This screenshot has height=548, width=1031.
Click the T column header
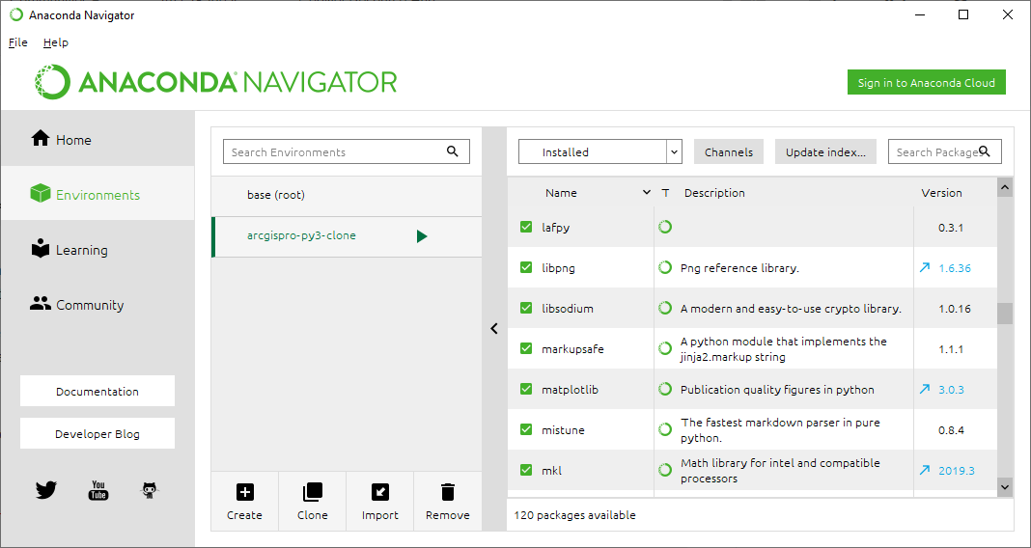point(665,193)
